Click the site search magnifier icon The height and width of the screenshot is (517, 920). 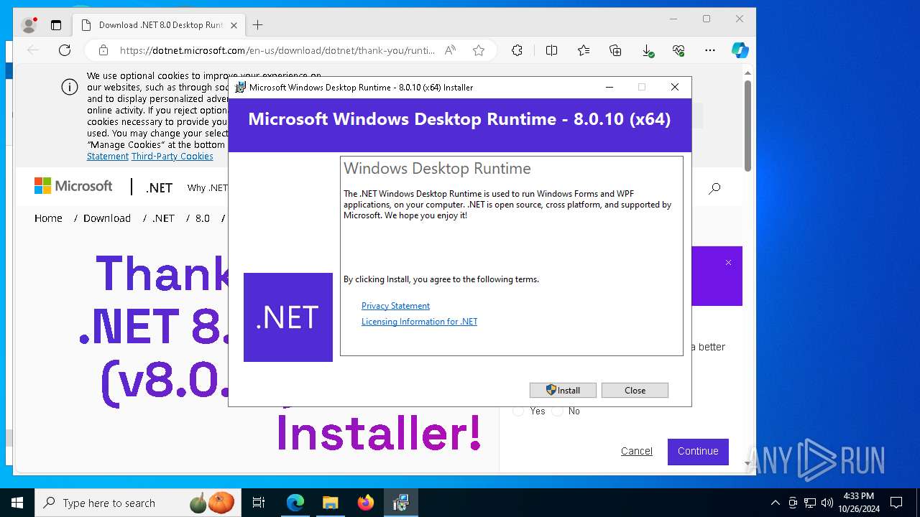[714, 188]
